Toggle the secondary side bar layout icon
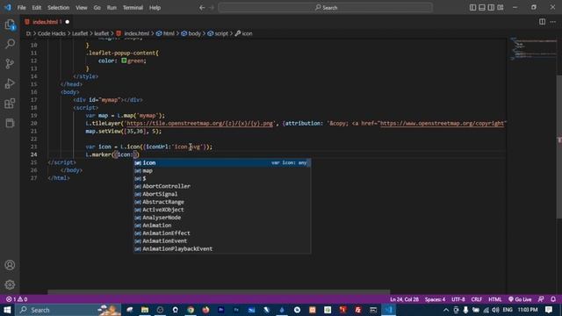 491,8
